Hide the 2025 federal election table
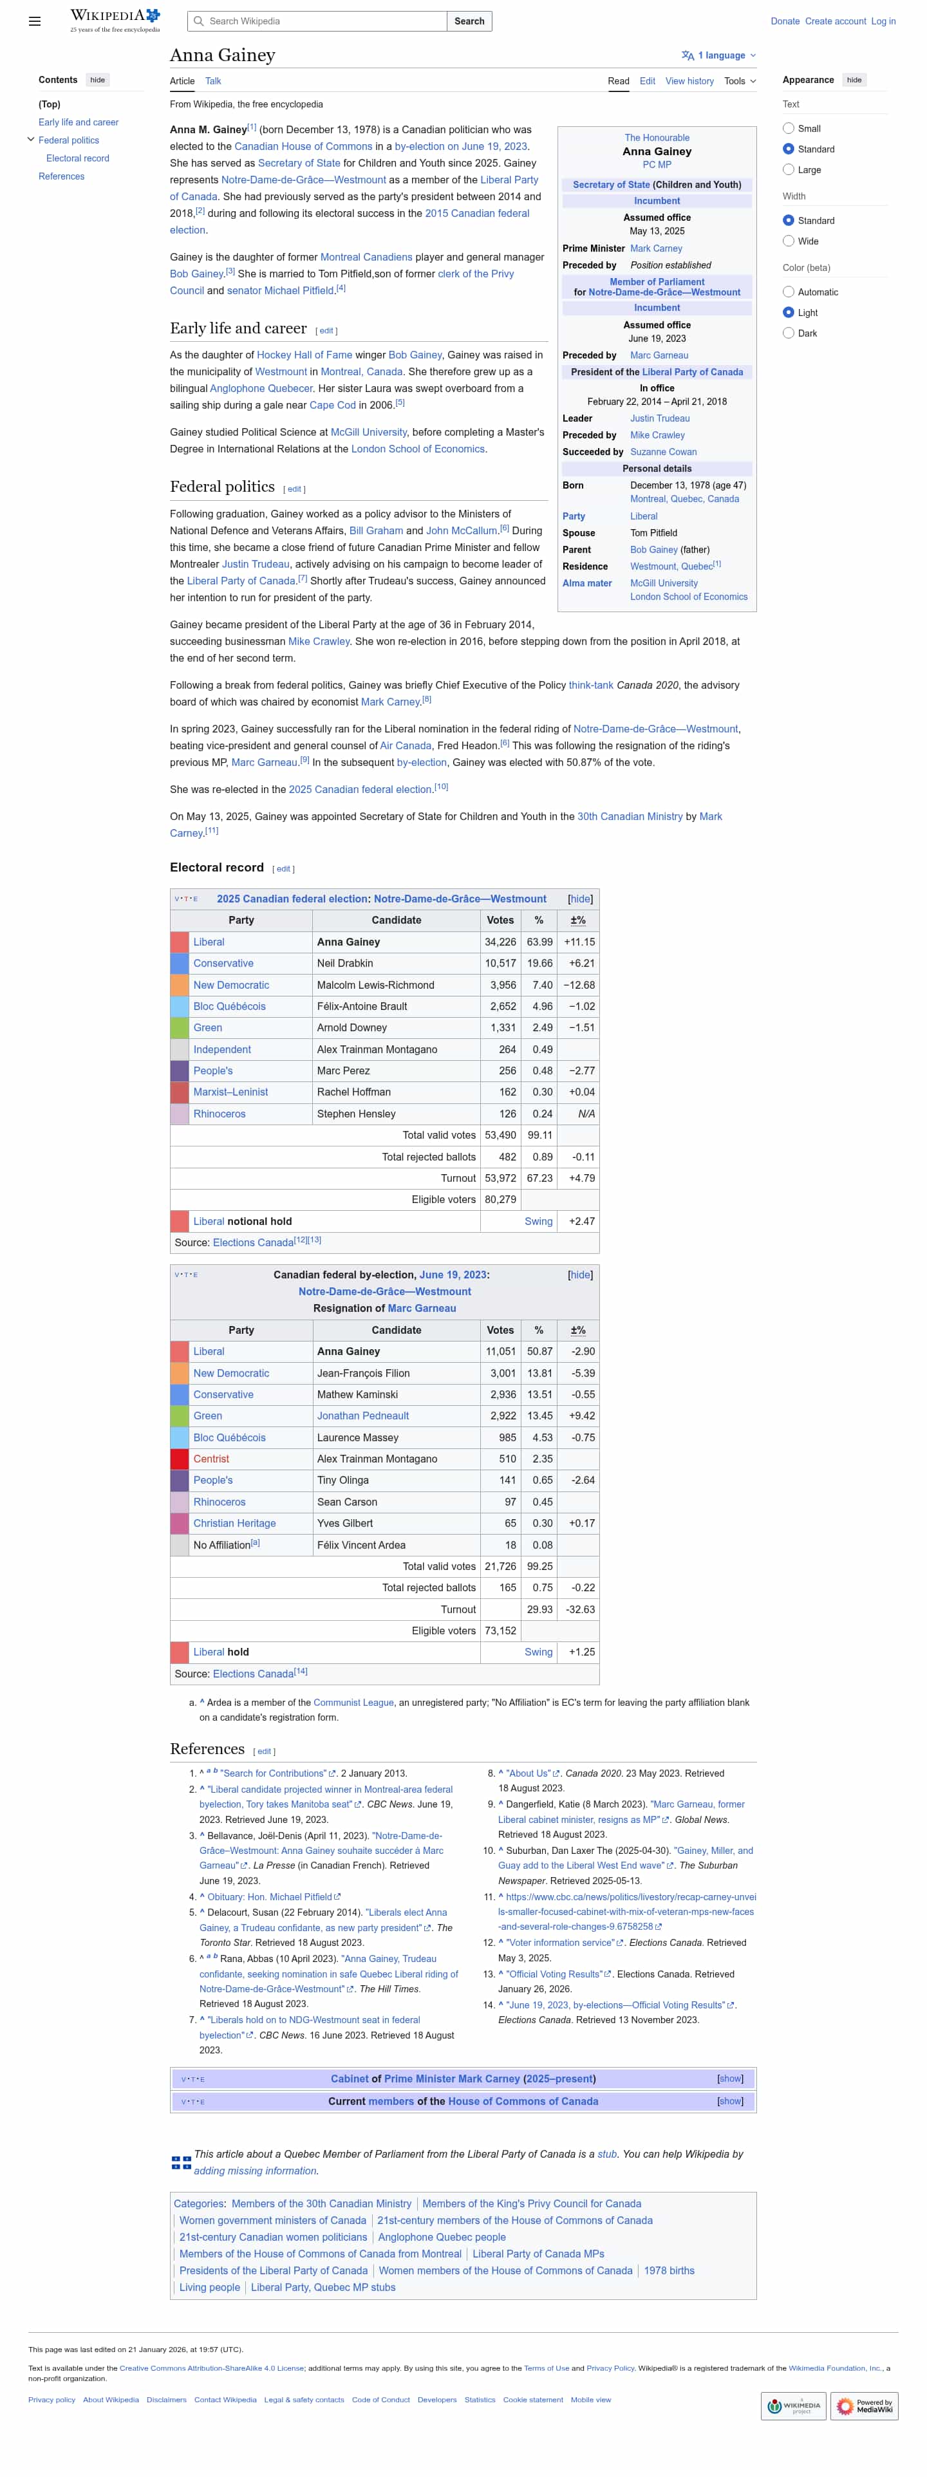This screenshot has width=927, height=2477. pyautogui.click(x=580, y=899)
